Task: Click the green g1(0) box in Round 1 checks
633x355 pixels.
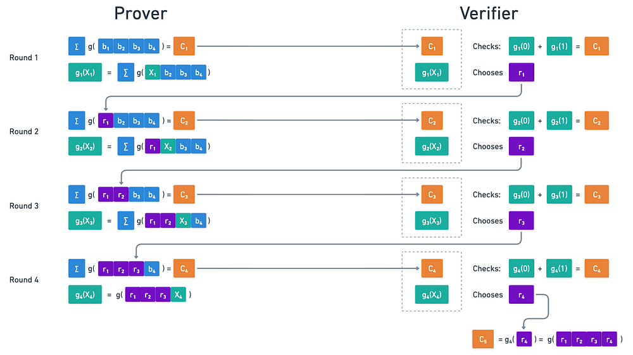Action: pyautogui.click(x=521, y=46)
